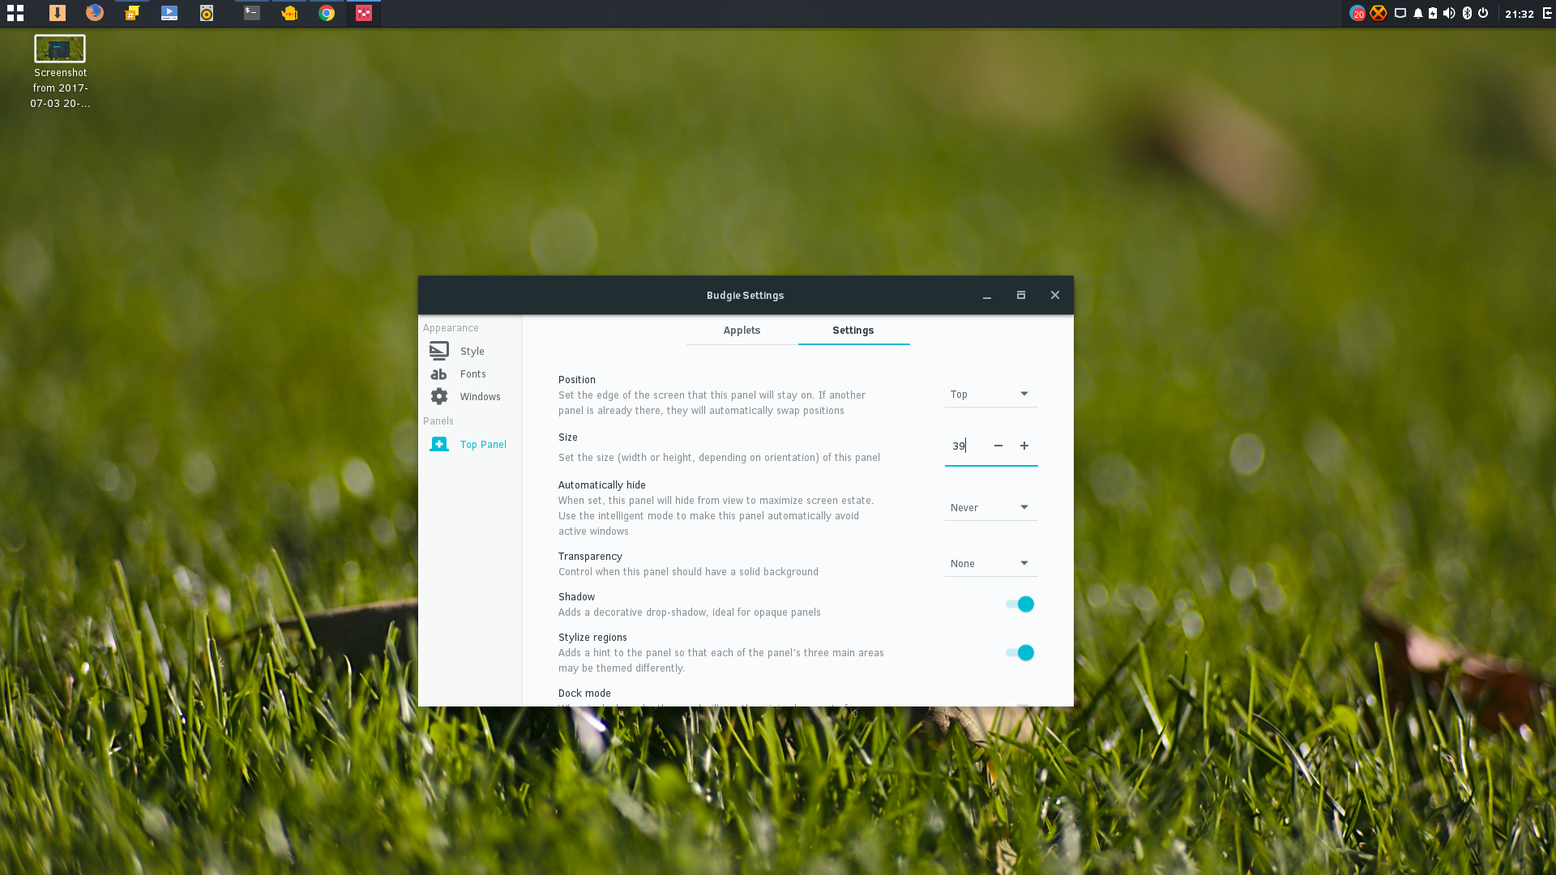Decrease panel size with minus button
This screenshot has width=1556, height=875.
(x=998, y=446)
